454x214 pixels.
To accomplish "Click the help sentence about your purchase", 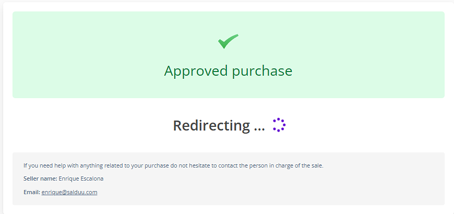I will tap(173, 165).
